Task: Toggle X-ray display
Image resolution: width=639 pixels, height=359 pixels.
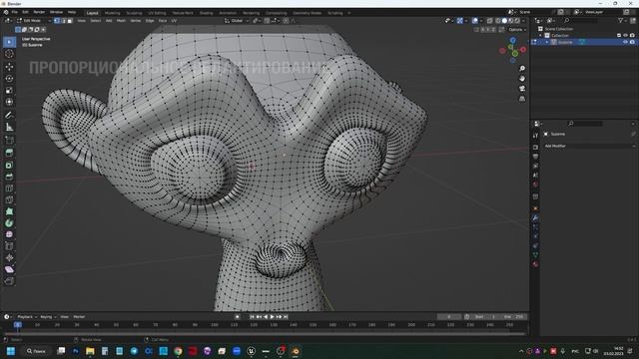Action: 490,20
